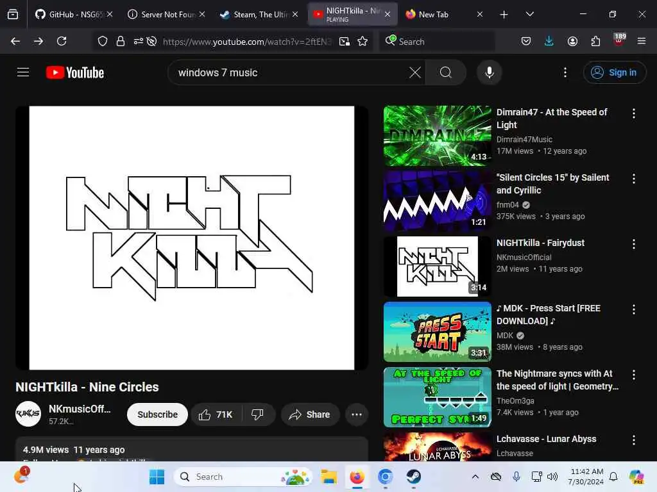Open NKmusicOfficial channel name link

point(80,409)
